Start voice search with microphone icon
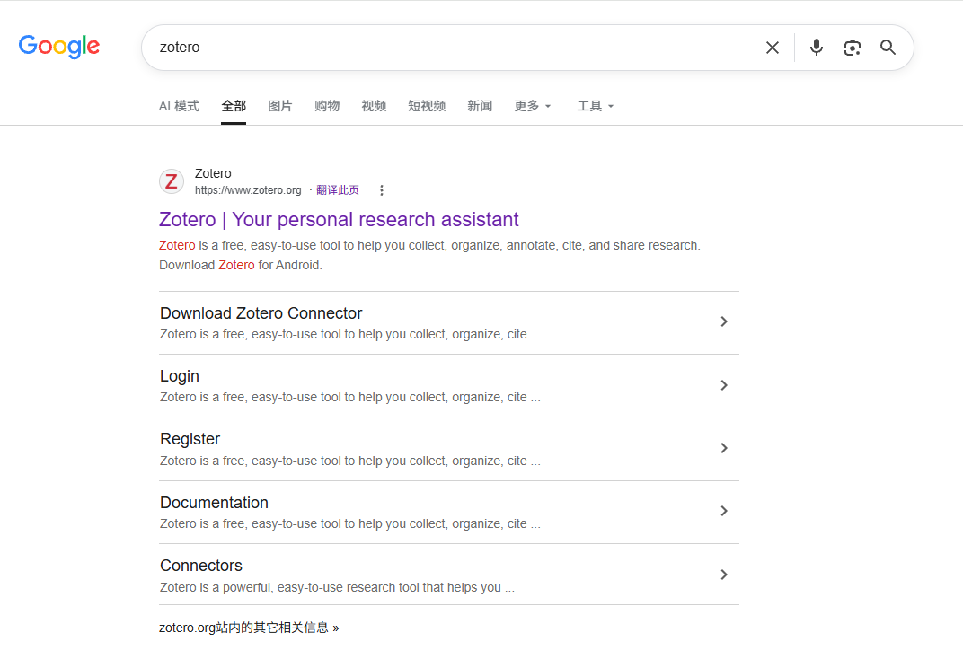This screenshot has width=963, height=650. (x=817, y=48)
